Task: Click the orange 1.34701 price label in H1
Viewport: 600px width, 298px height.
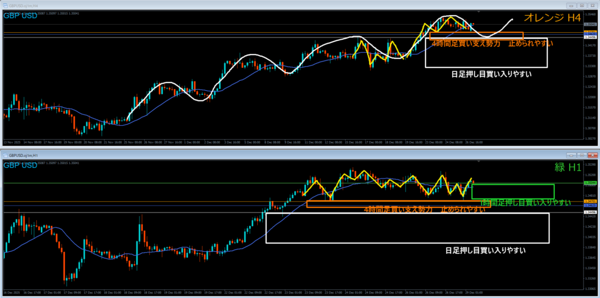Action: 589,201
